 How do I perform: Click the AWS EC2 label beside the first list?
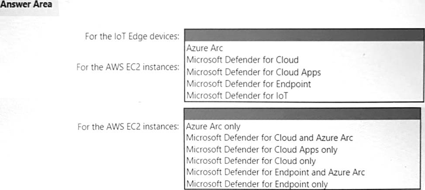pyautogui.click(x=128, y=68)
